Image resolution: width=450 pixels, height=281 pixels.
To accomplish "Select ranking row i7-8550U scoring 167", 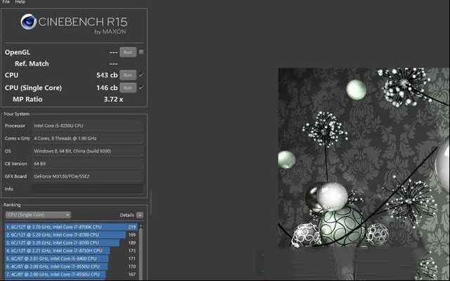I will (x=71, y=275).
